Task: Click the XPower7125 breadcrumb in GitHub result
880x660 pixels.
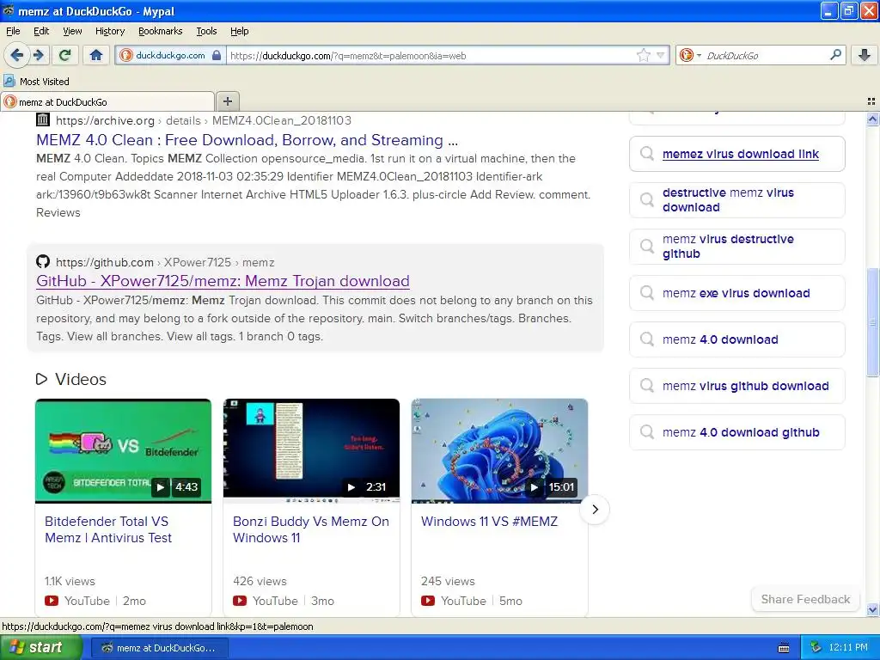Action: pos(198,262)
